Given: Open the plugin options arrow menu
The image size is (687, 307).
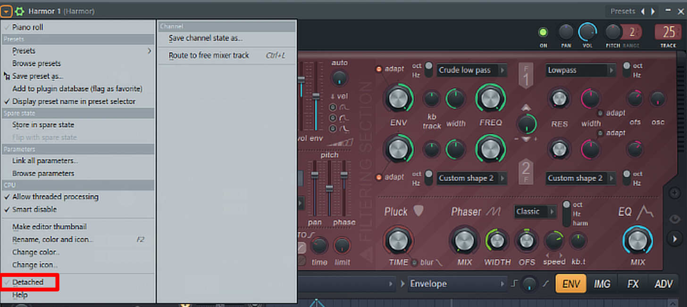Looking at the screenshot, I should coord(6,11).
